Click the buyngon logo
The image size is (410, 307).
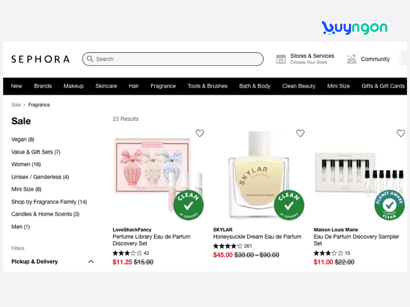[355, 28]
